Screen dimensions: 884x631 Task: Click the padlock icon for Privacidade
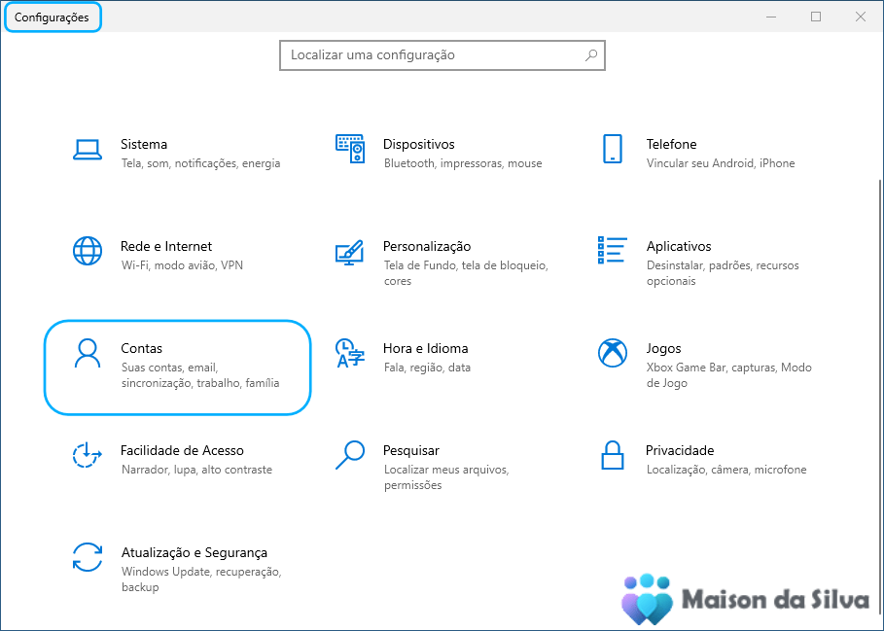click(x=613, y=455)
